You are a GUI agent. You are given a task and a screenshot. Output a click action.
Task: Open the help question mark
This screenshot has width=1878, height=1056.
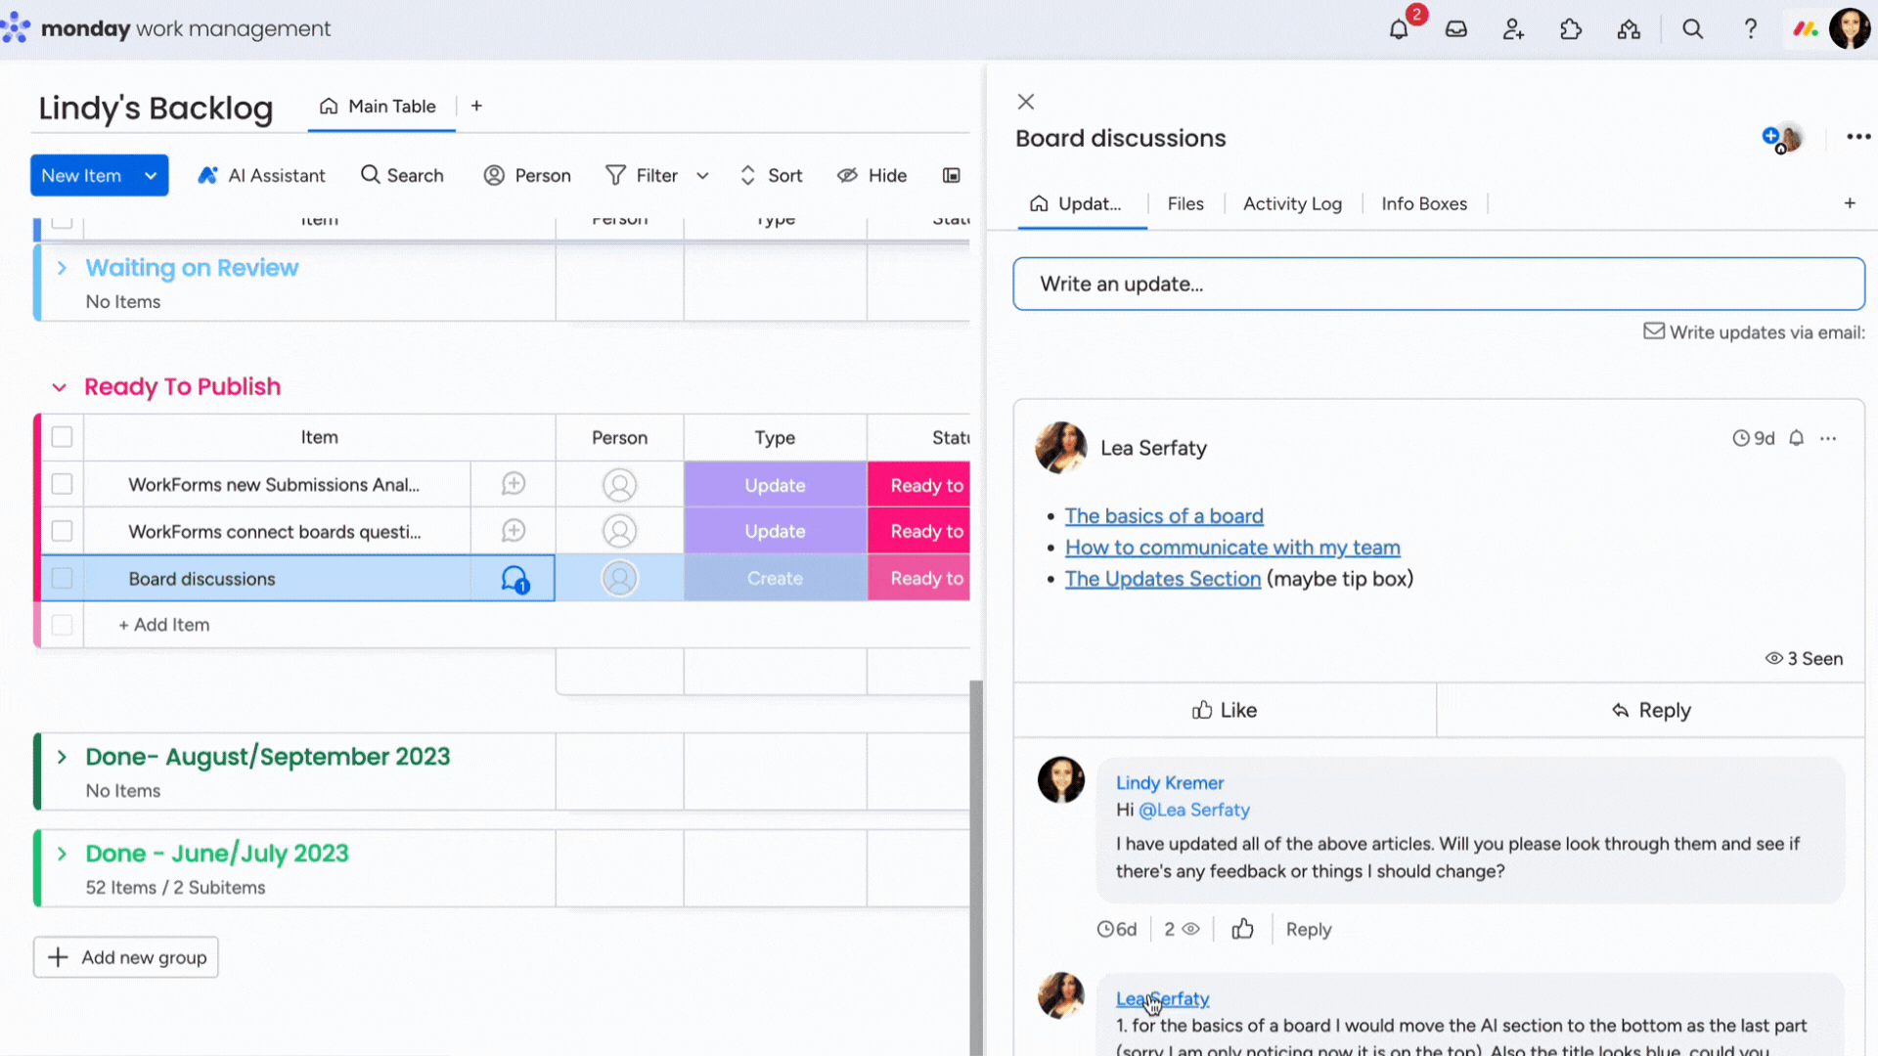[1751, 29]
